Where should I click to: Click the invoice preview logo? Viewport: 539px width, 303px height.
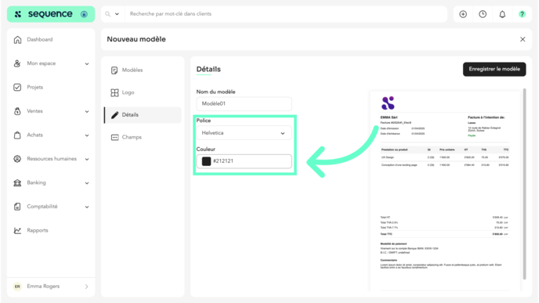[x=388, y=103]
